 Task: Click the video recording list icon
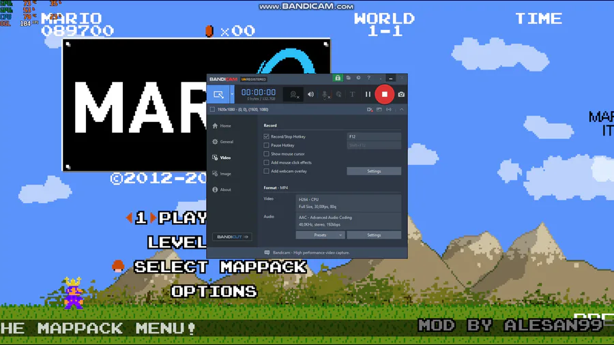click(370, 110)
